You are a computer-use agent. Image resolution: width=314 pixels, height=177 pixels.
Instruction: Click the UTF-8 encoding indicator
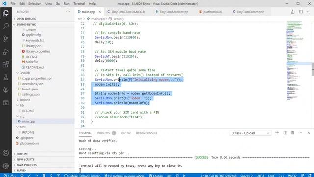261,176
